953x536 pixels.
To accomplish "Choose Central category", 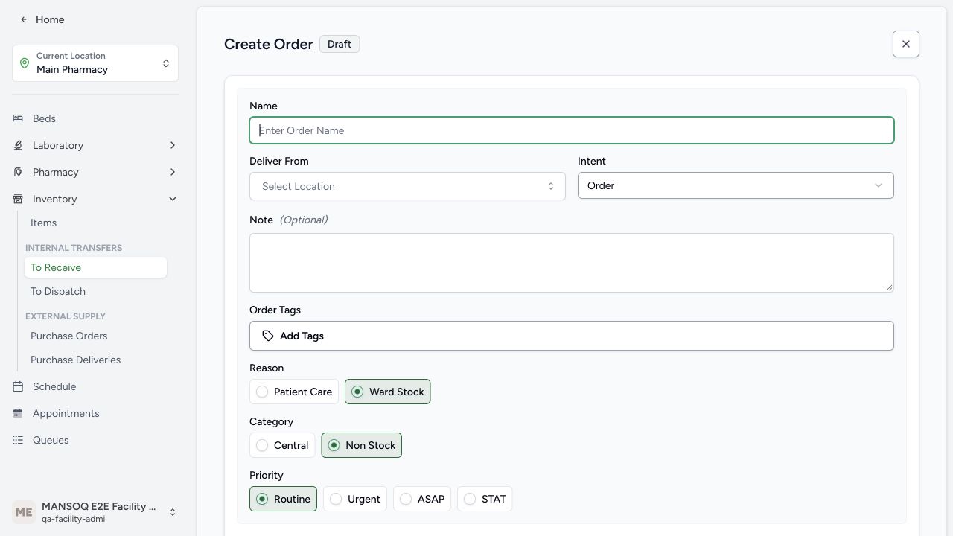I will (x=282, y=445).
